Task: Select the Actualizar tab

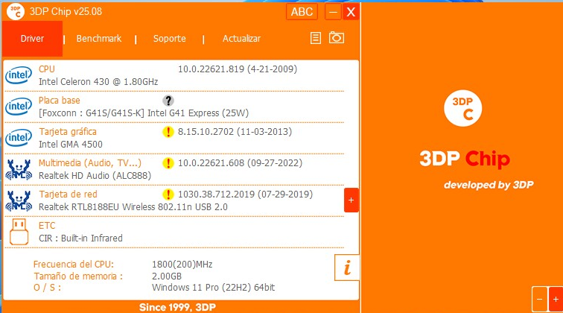Action: tap(241, 39)
